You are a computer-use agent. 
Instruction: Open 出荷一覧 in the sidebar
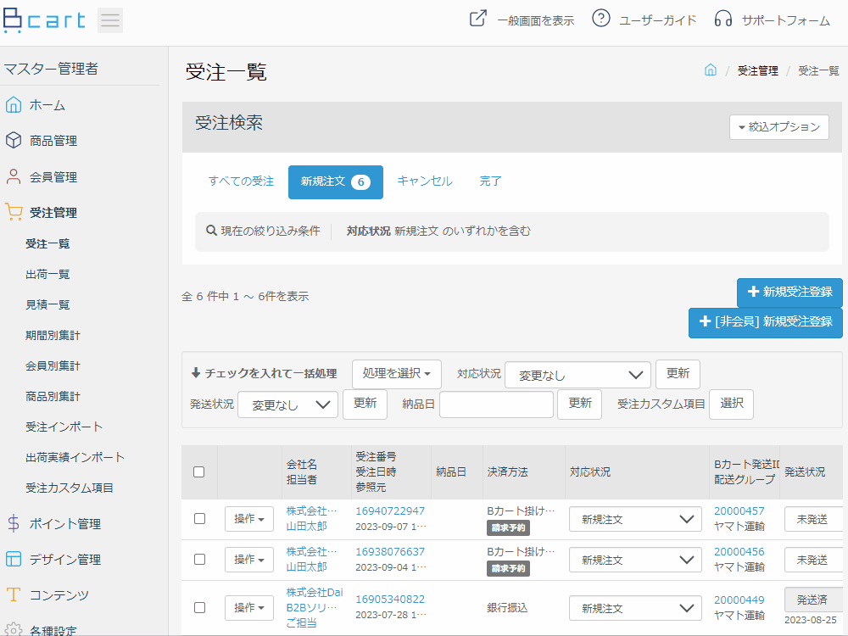47,274
